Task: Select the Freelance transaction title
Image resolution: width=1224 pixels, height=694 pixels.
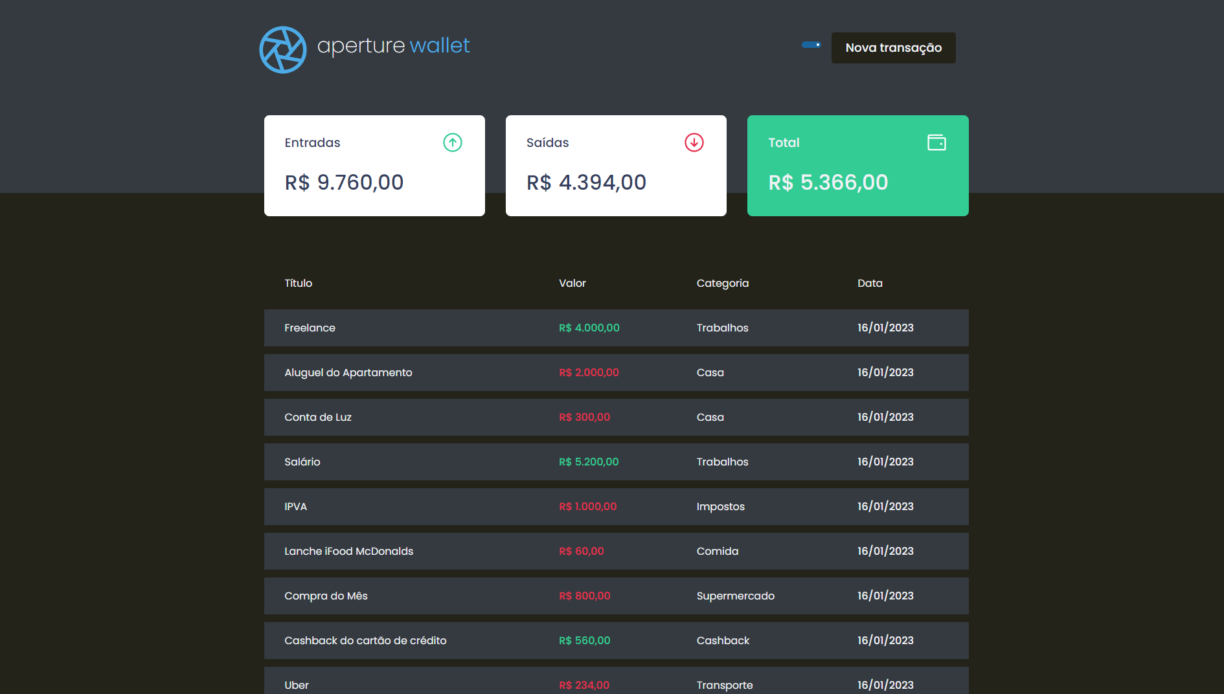Action: pos(310,328)
